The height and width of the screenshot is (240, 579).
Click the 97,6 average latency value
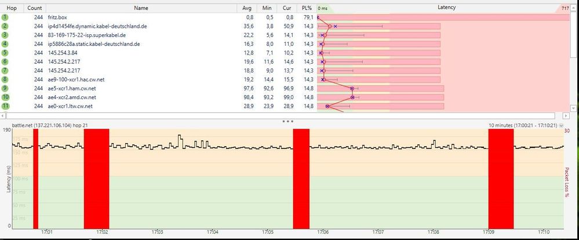coord(248,88)
